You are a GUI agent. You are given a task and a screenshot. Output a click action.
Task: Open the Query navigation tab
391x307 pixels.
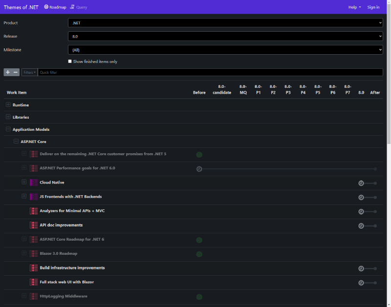[x=79, y=7]
